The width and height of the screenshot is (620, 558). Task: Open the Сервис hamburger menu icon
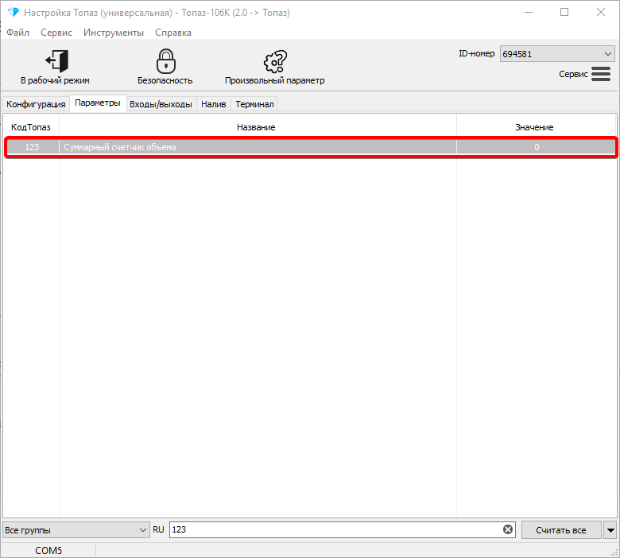[x=601, y=74]
